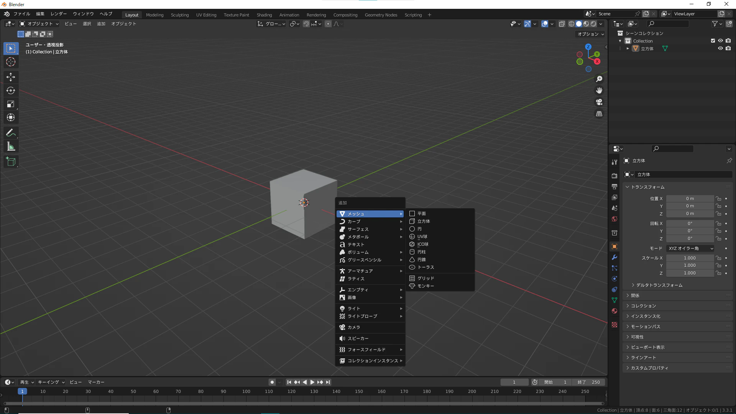Uncheck the Collection exclude checkbox

point(713,41)
